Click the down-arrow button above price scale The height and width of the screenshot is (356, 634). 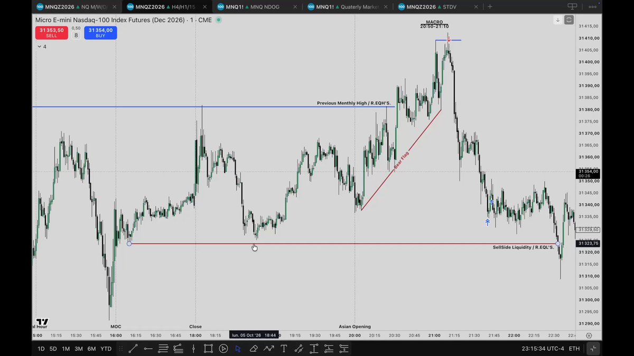(x=557, y=20)
